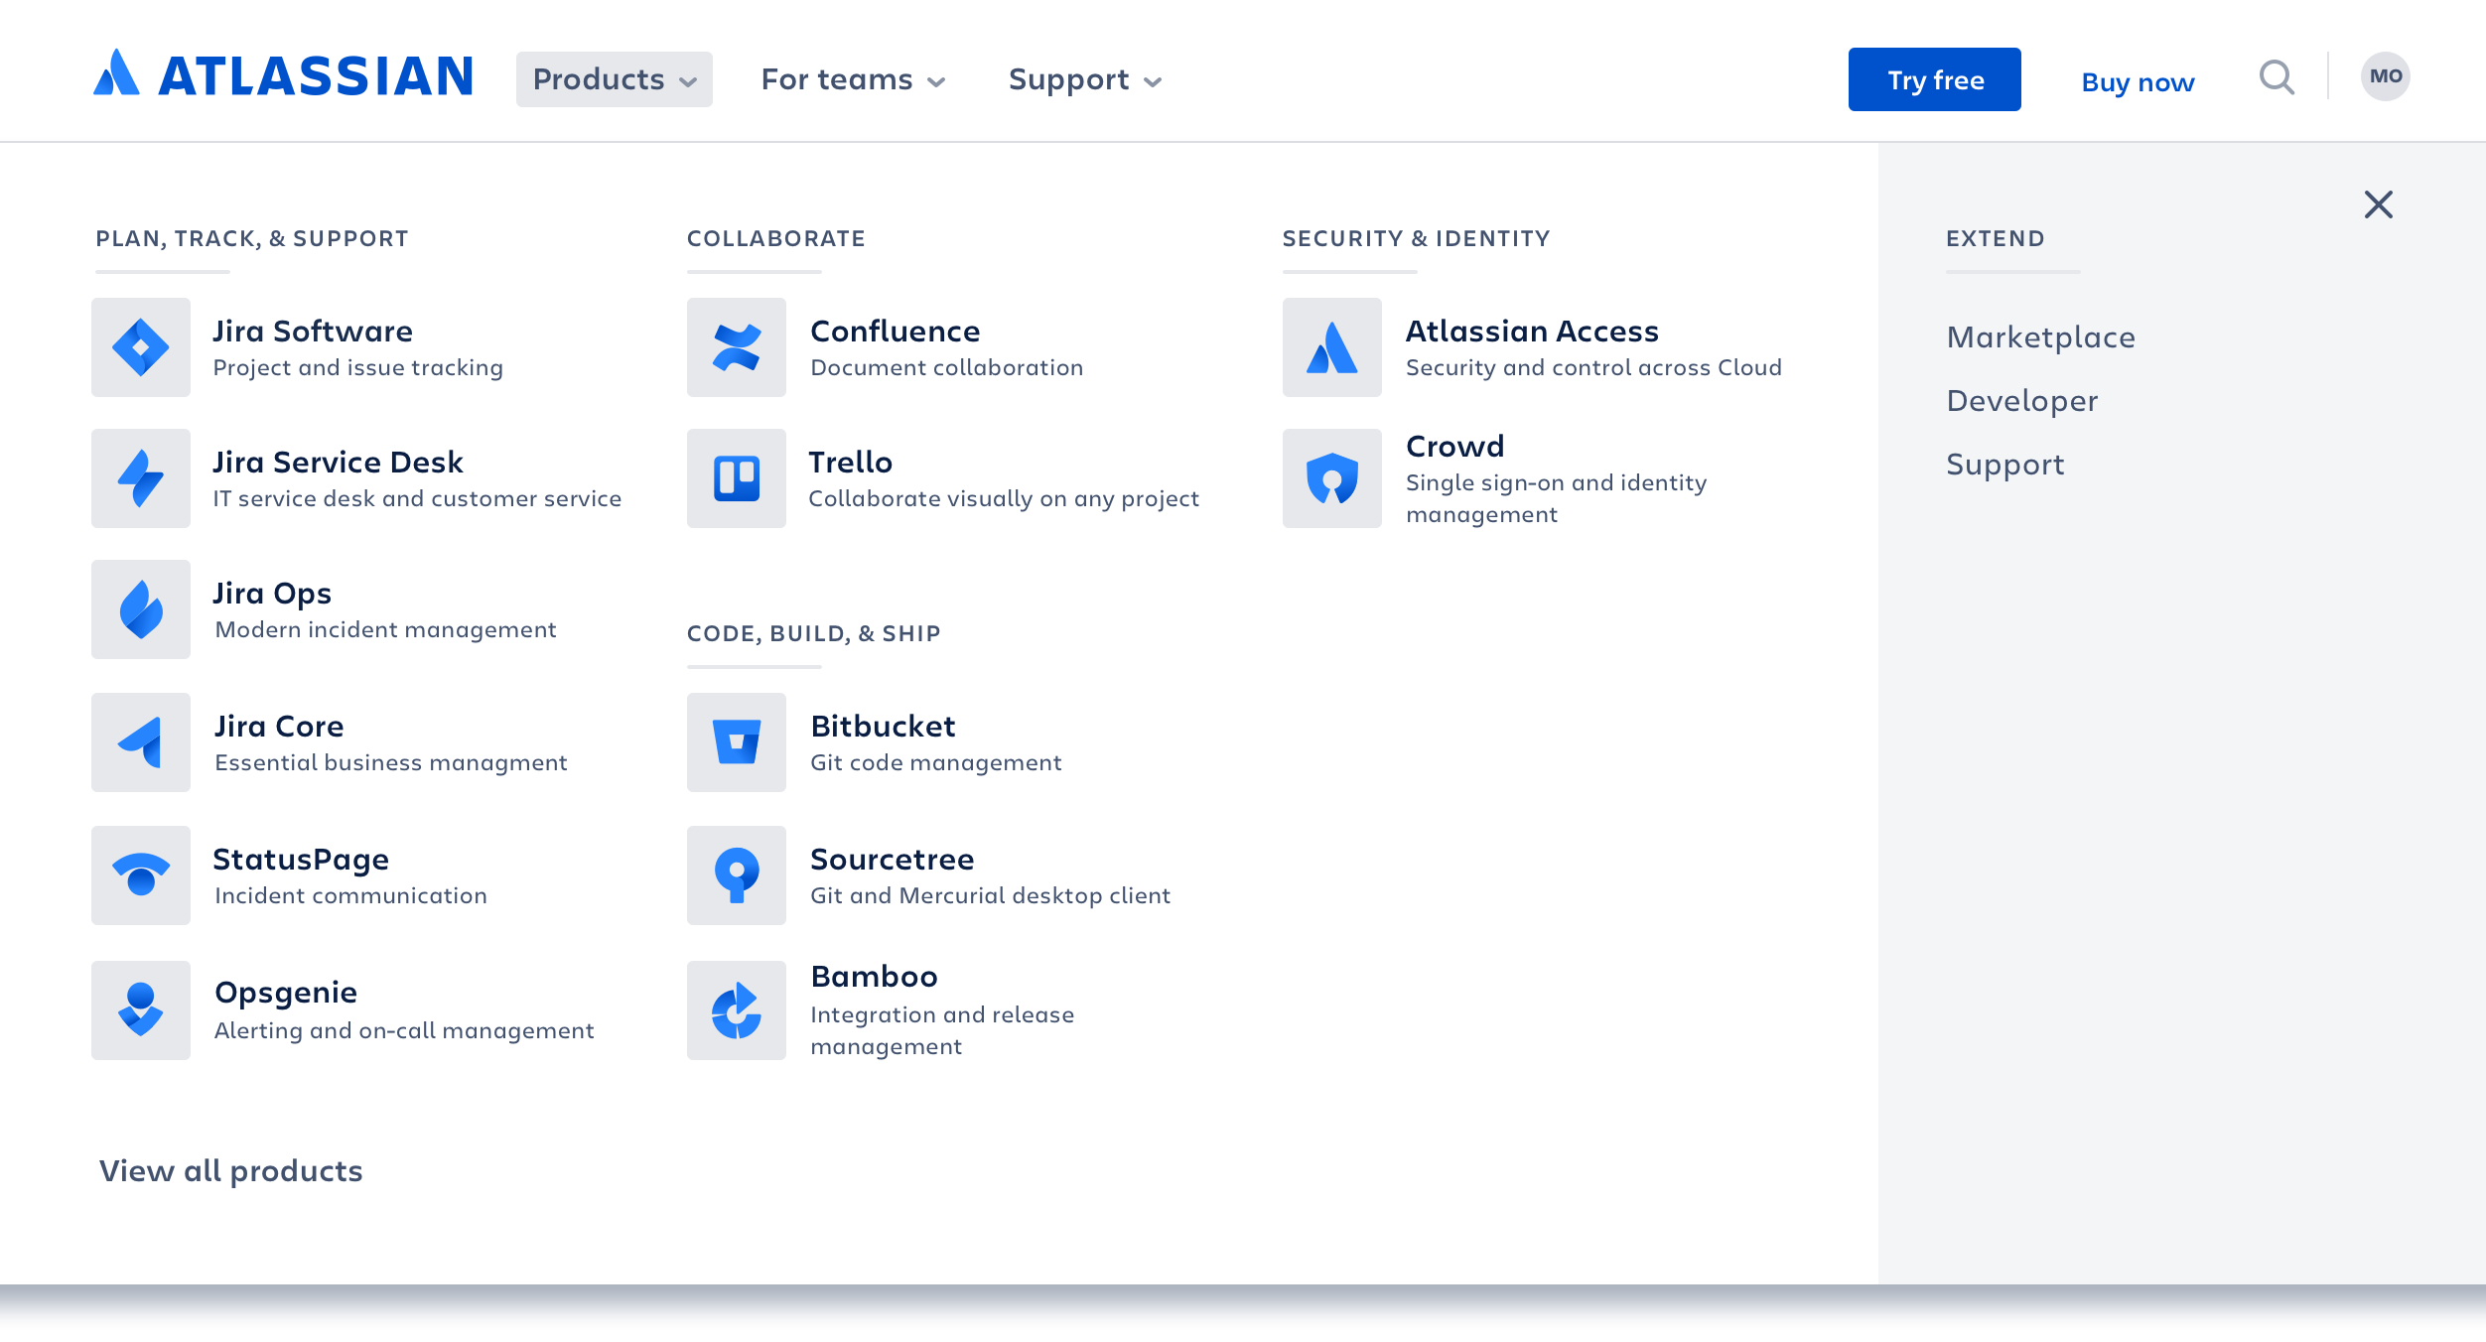
Task: Click the StatusPage icon
Action: point(141,875)
